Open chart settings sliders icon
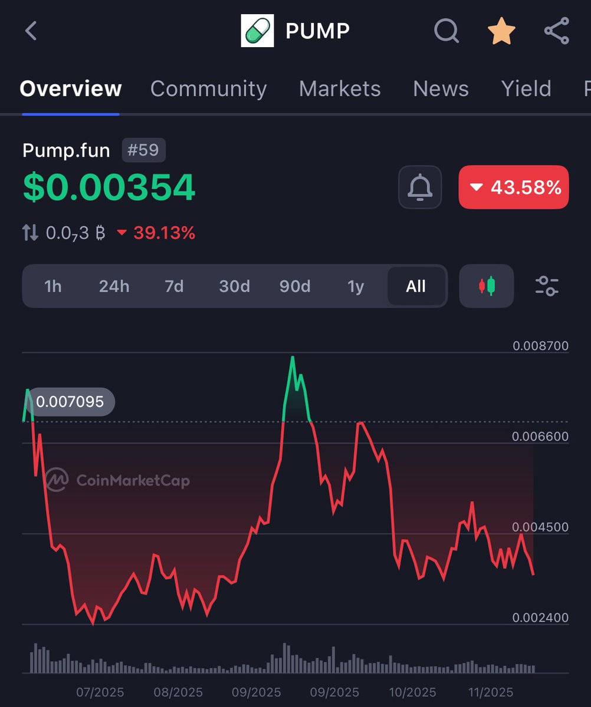The height and width of the screenshot is (707, 591). 547,286
